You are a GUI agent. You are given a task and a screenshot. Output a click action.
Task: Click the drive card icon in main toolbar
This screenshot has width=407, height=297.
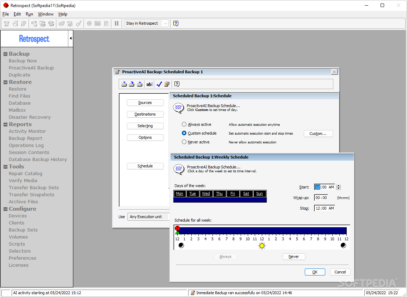(x=62, y=24)
